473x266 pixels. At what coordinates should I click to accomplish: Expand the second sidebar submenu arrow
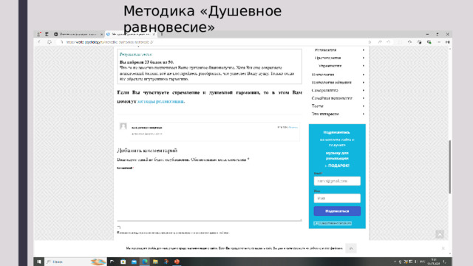tap(364, 58)
